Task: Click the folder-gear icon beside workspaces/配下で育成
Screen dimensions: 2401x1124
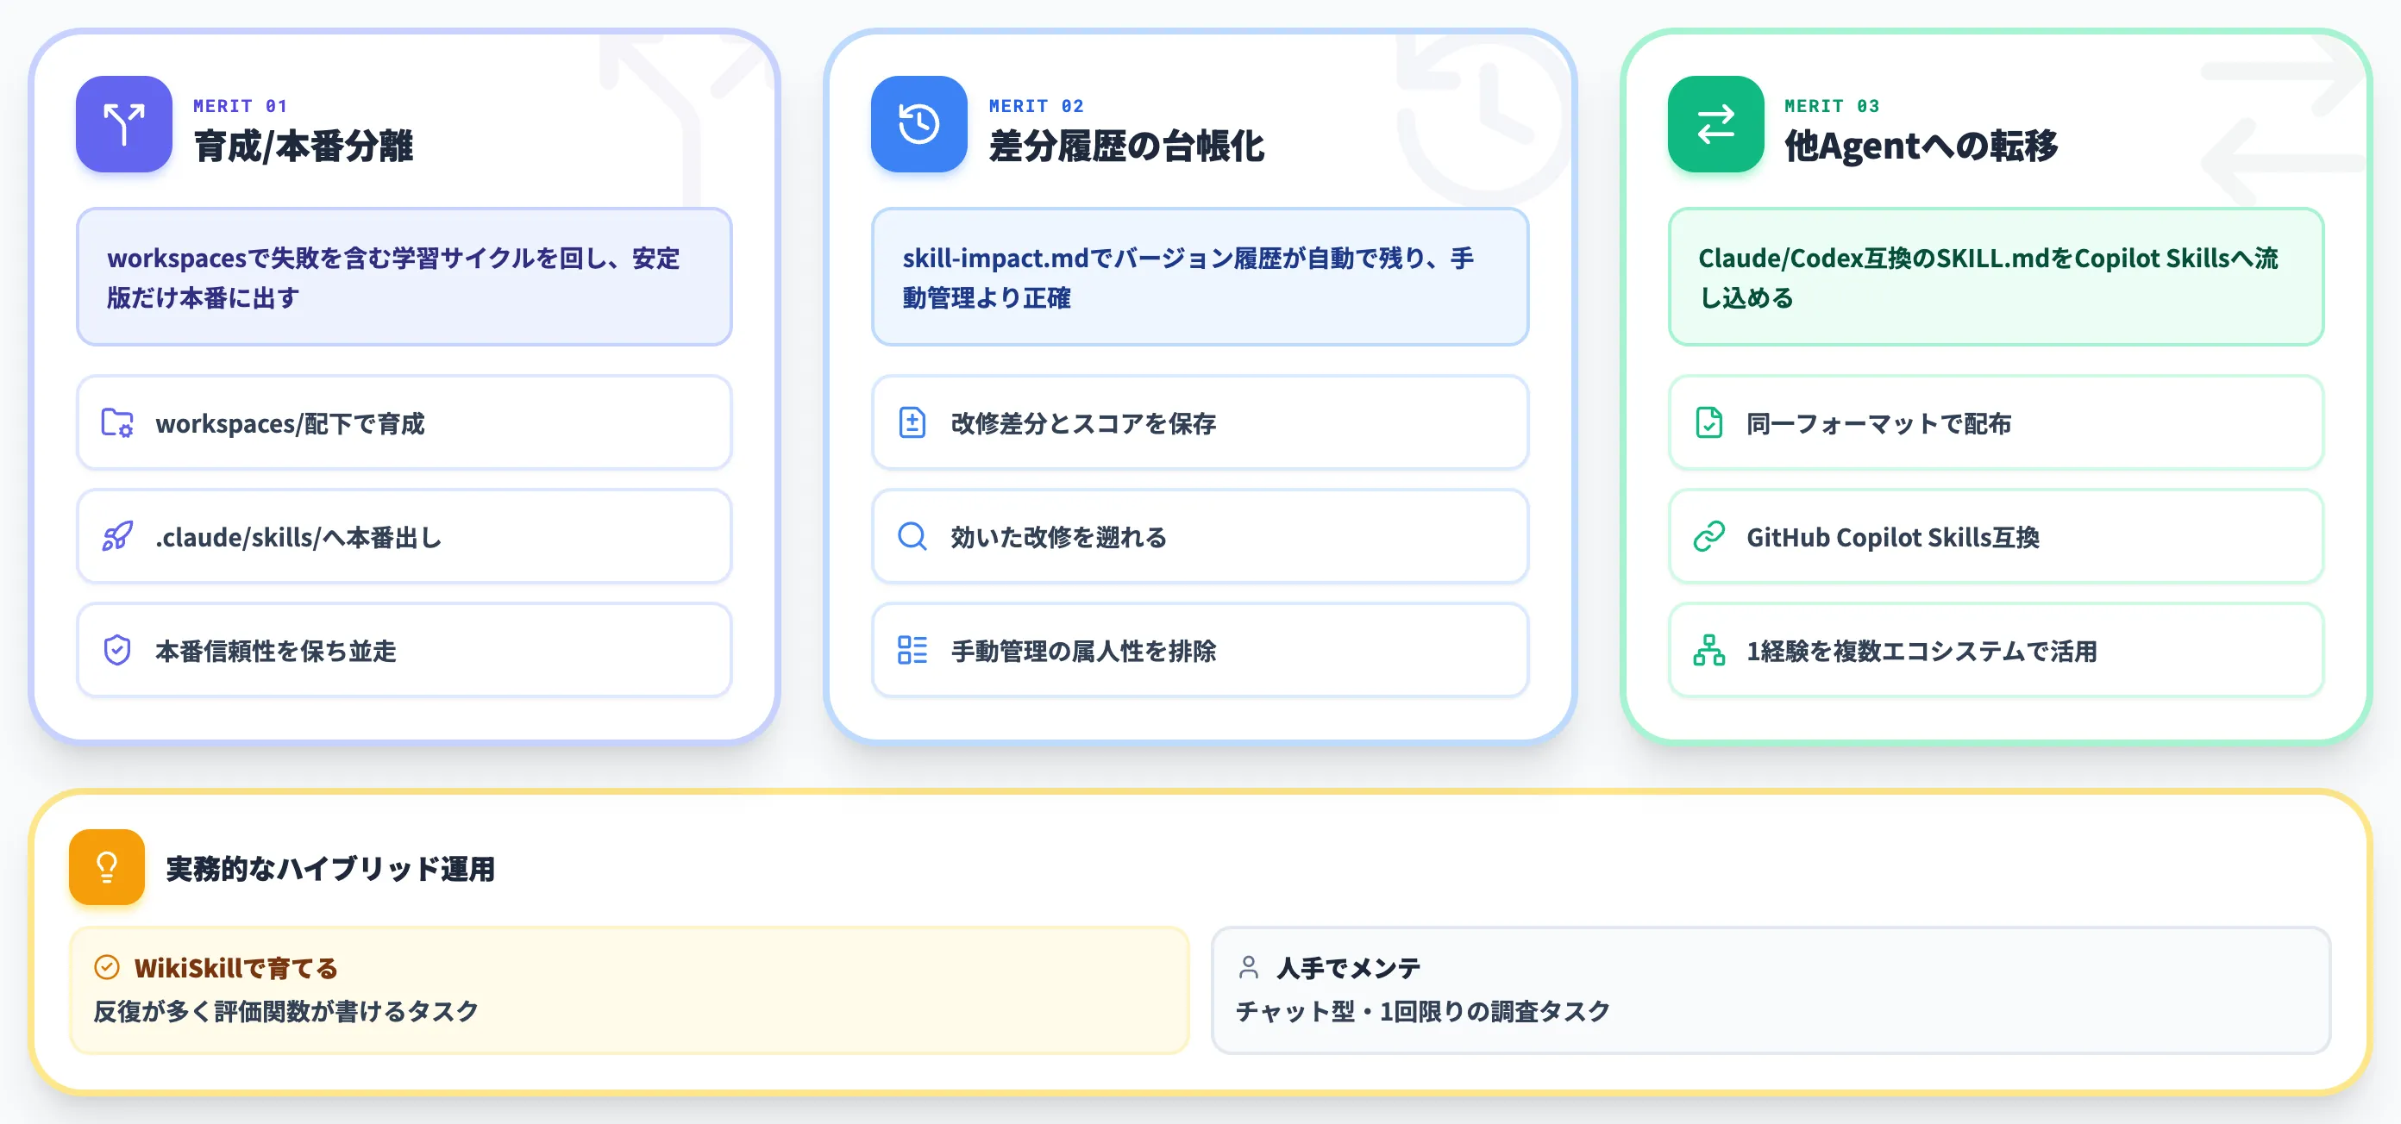Action: 117,422
